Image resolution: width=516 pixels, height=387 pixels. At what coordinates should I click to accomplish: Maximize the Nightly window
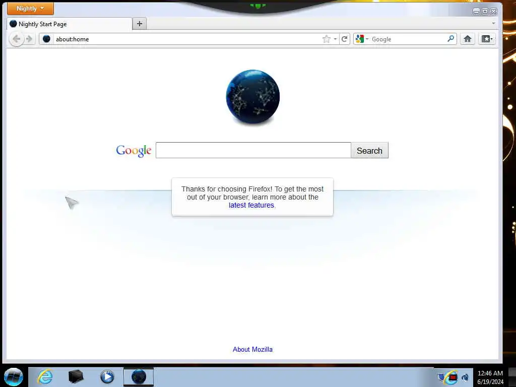point(485,12)
